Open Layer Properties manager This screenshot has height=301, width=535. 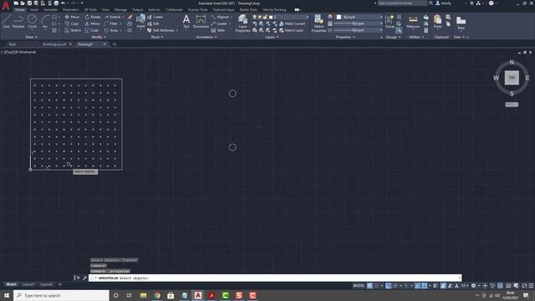242,23
